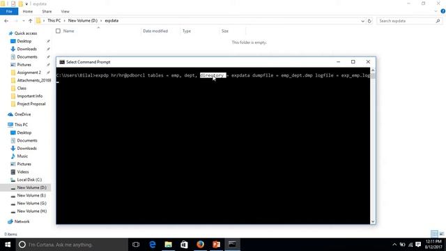
Task: Go back in File Explorer
Action: (x=6, y=21)
